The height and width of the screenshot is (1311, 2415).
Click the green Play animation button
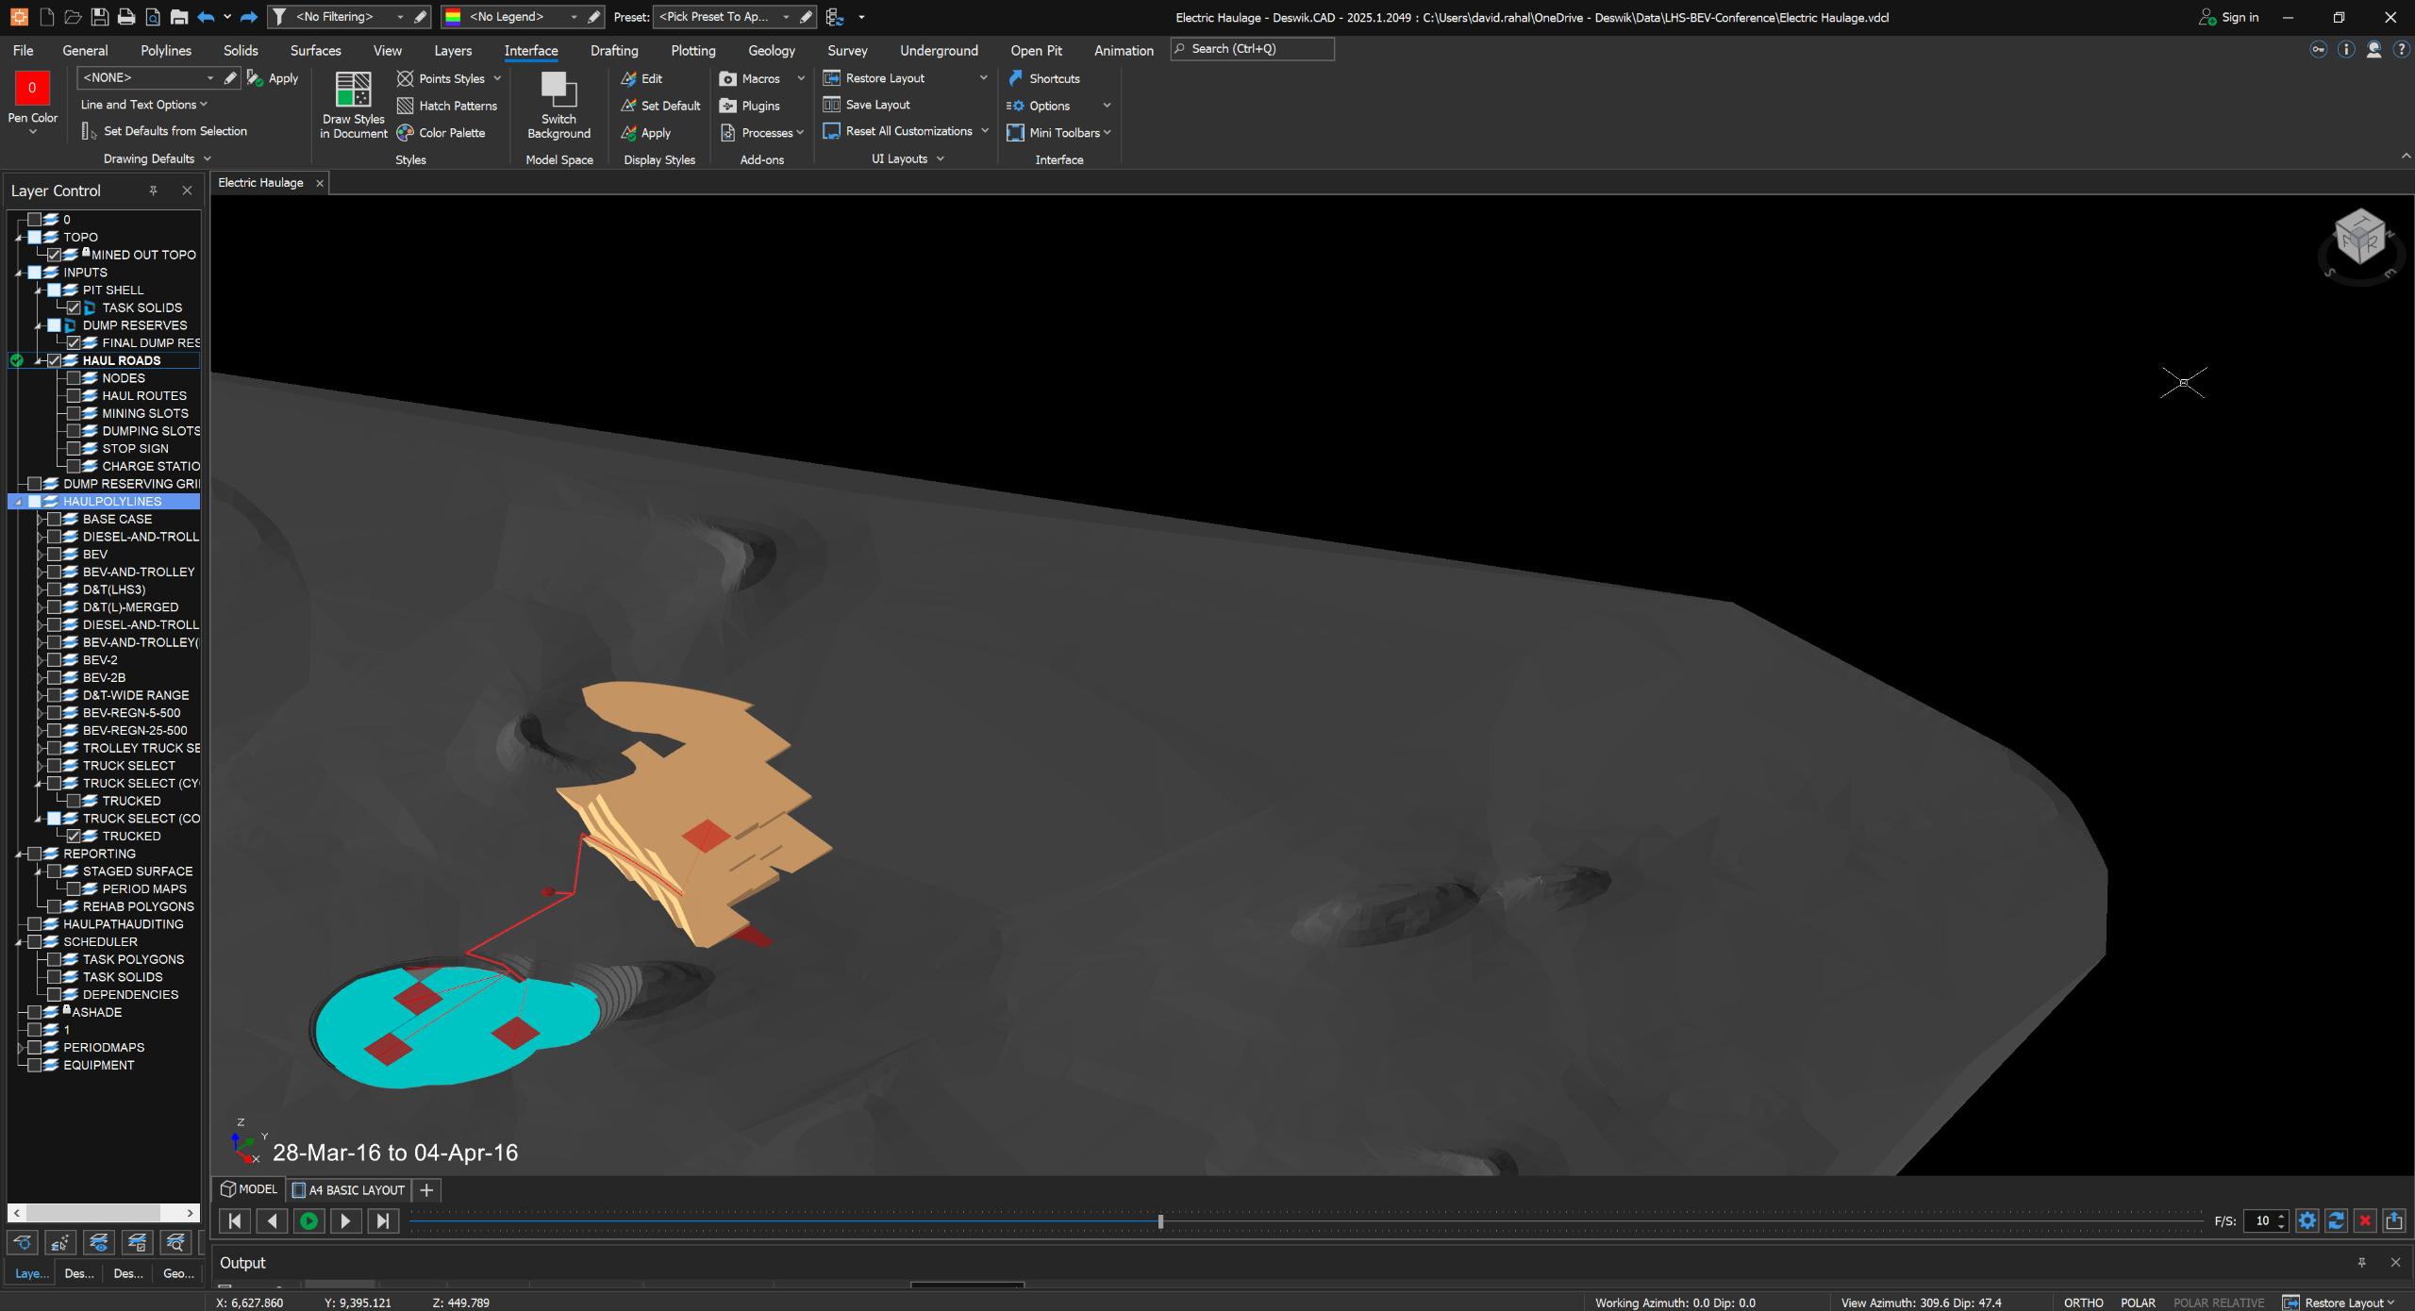308,1221
